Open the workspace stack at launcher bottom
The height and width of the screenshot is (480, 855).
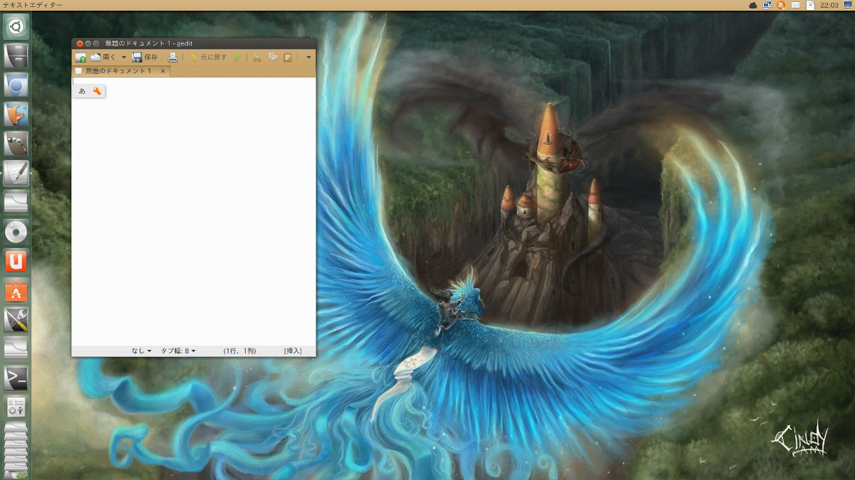click(x=16, y=452)
